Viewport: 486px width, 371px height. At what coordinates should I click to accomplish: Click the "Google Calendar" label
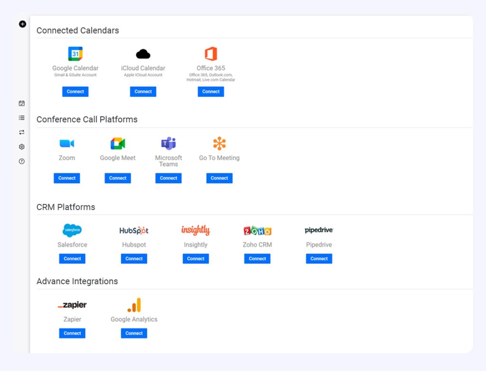click(x=75, y=68)
